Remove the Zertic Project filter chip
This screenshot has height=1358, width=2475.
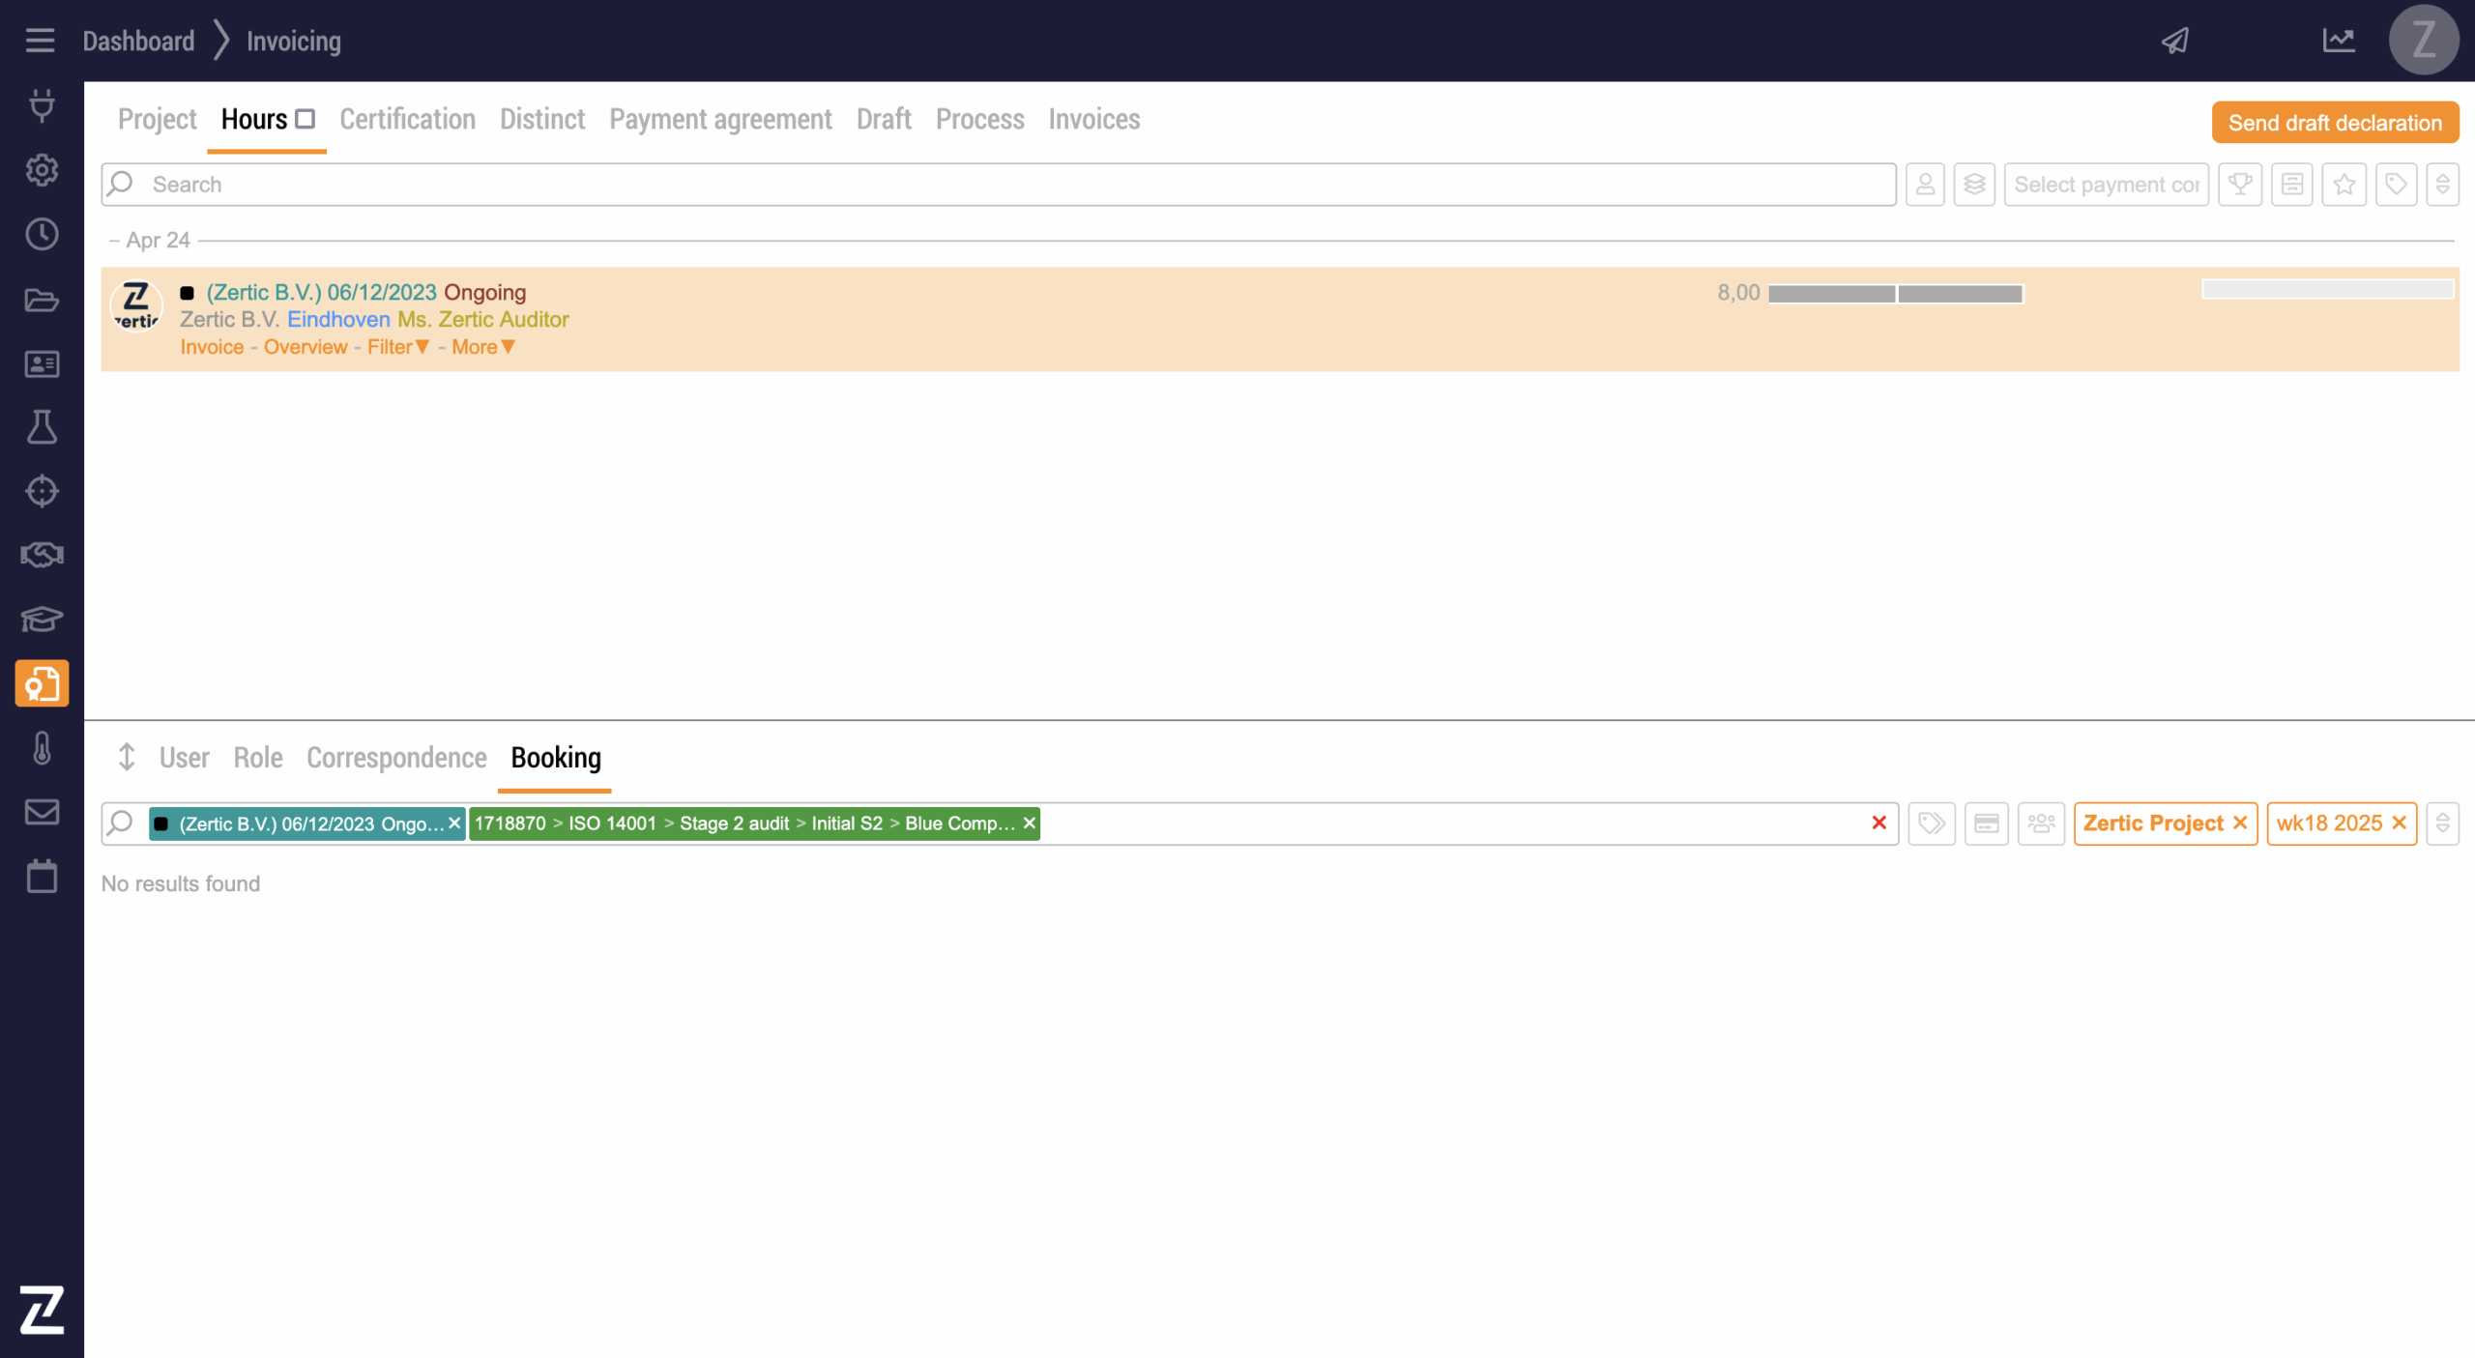pyautogui.click(x=2240, y=823)
